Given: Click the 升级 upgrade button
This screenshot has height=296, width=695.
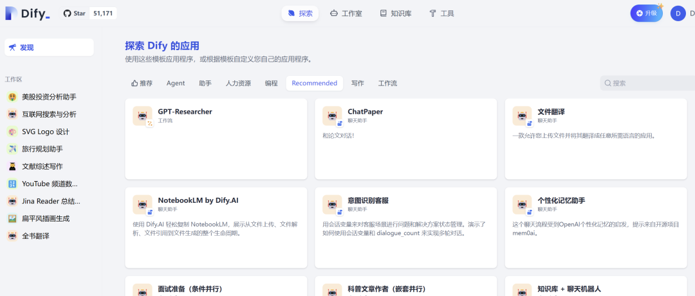Looking at the screenshot, I should coord(646,13).
